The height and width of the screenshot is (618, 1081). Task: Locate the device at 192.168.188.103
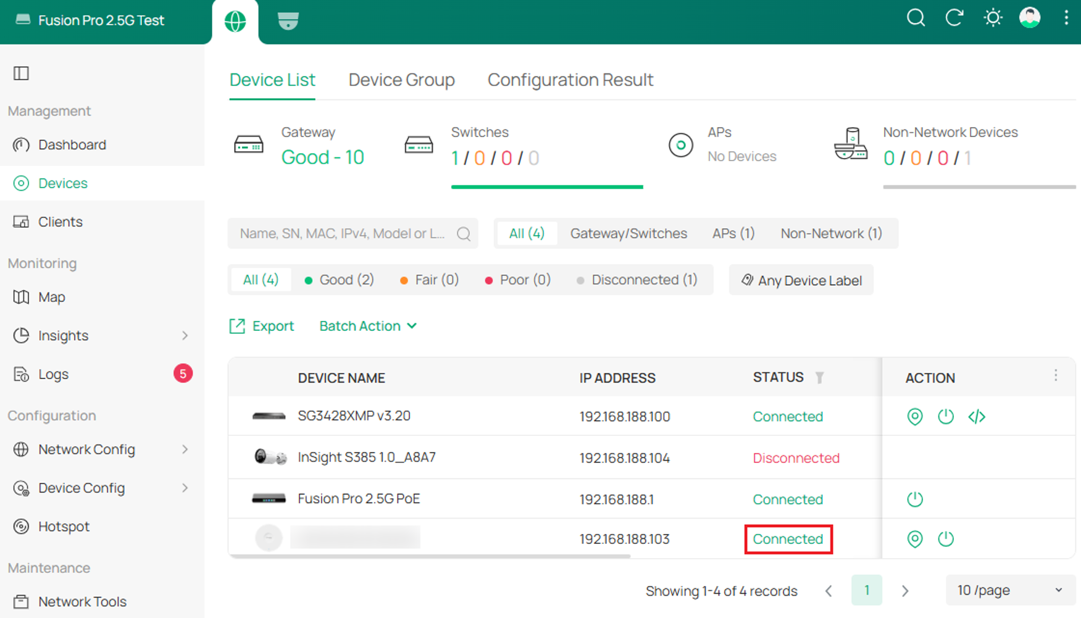tap(915, 539)
